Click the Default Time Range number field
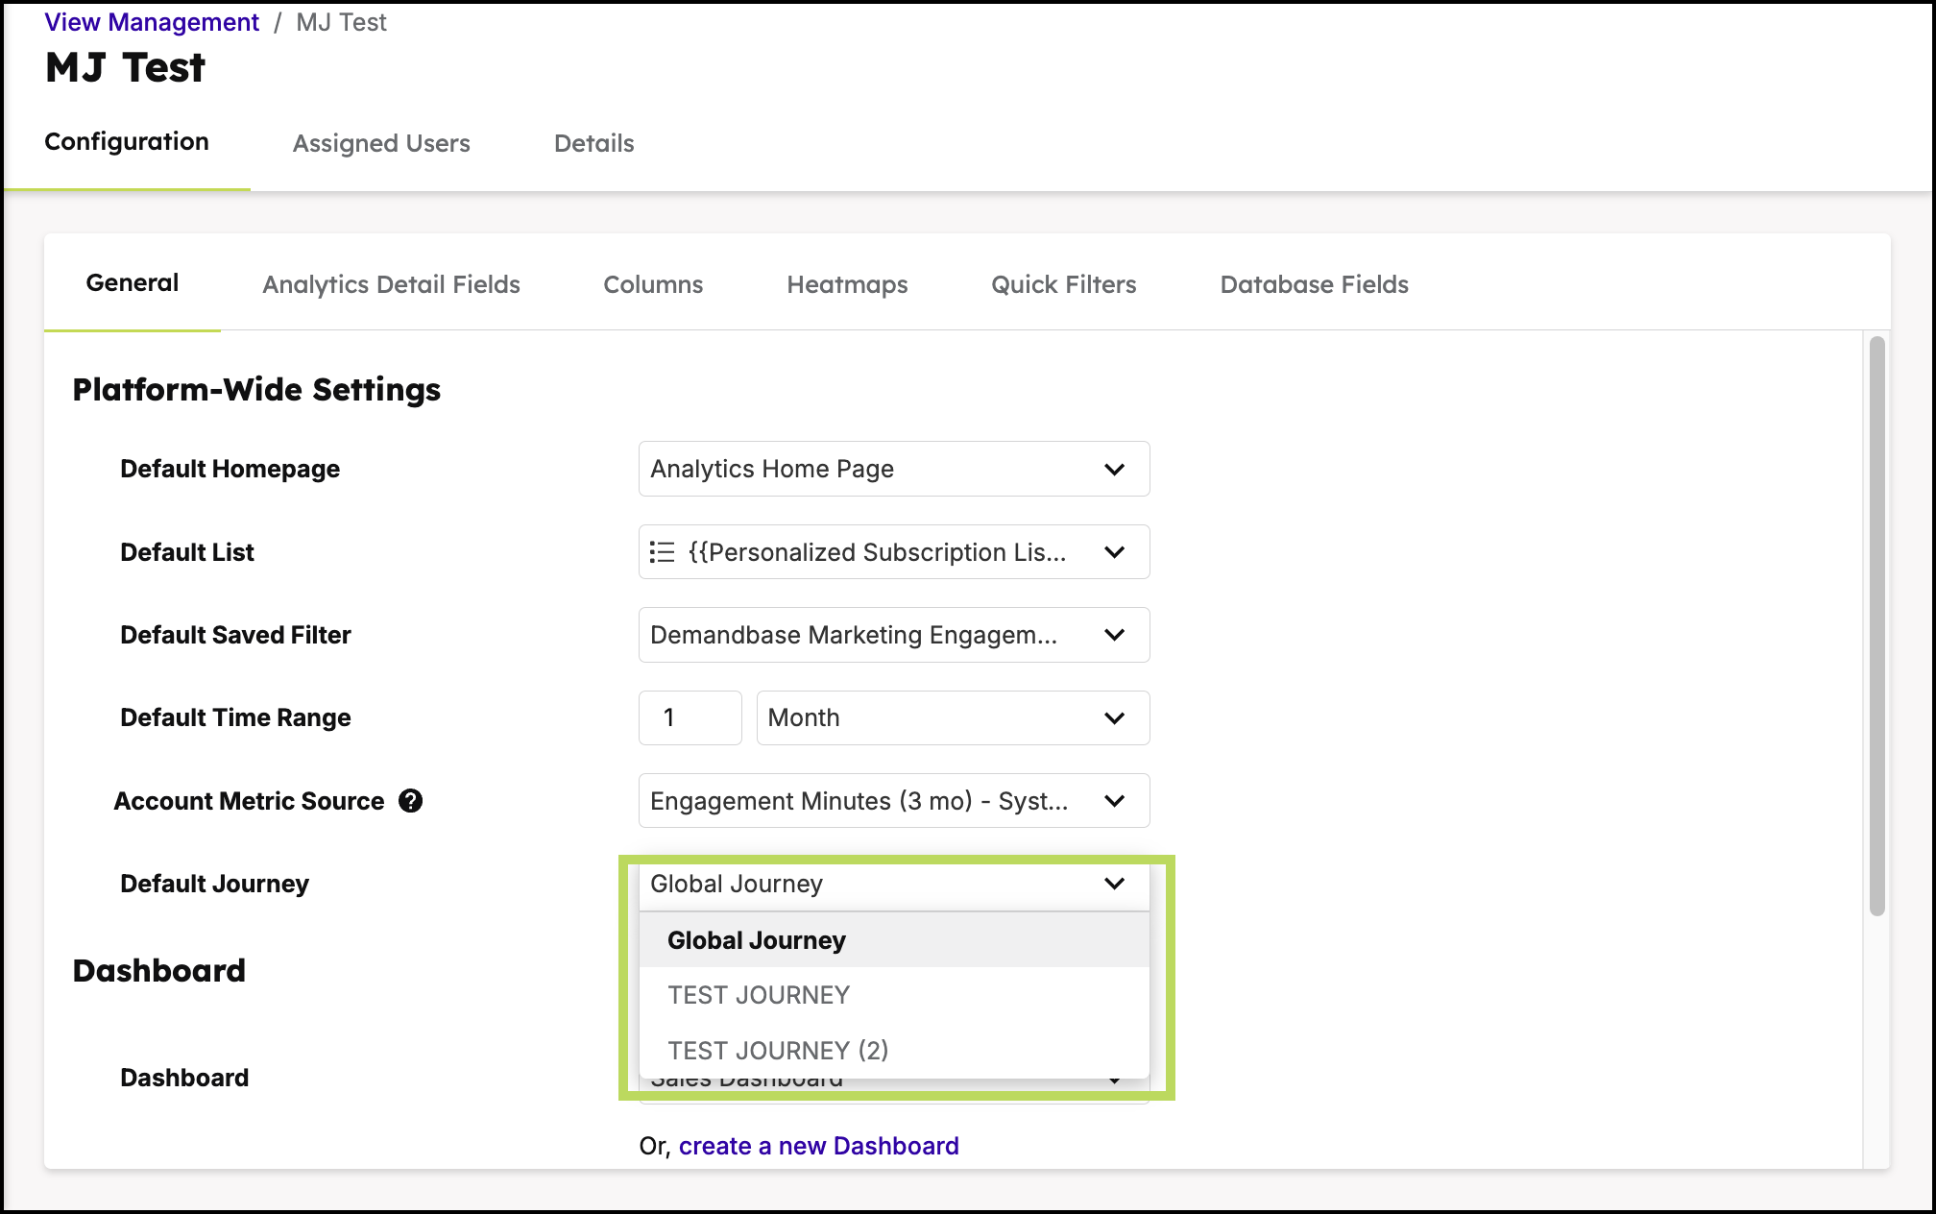Image resolution: width=1936 pixels, height=1214 pixels. [690, 717]
